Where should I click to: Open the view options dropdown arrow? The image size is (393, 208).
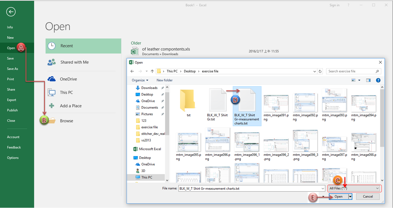click(x=359, y=80)
